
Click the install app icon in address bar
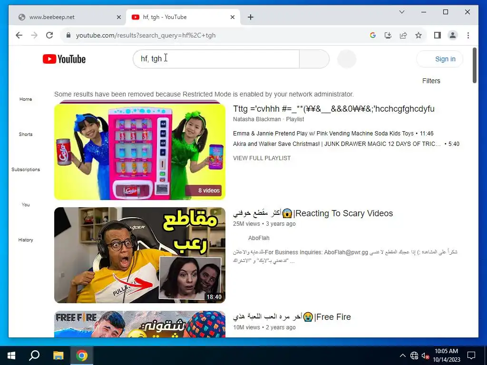tap(388, 35)
